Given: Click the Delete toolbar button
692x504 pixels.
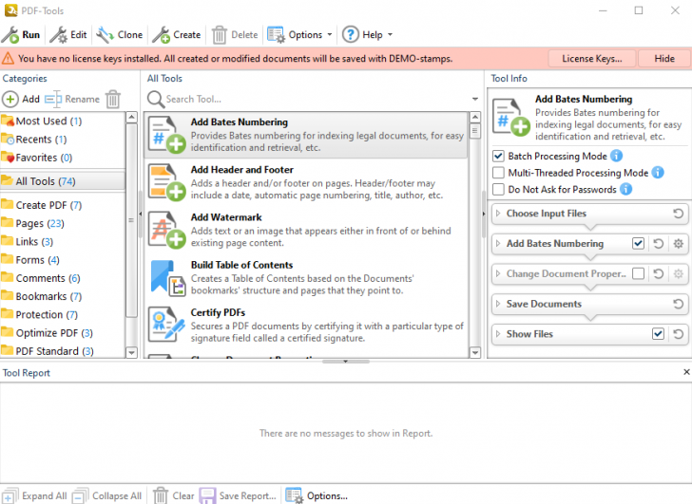Looking at the screenshot, I should tap(235, 35).
